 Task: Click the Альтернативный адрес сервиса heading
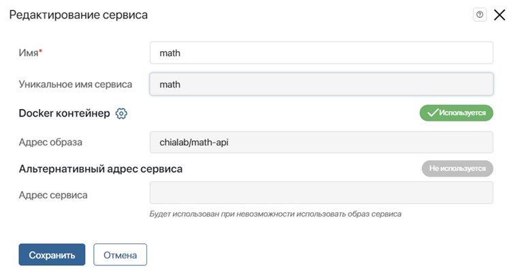tap(100, 169)
